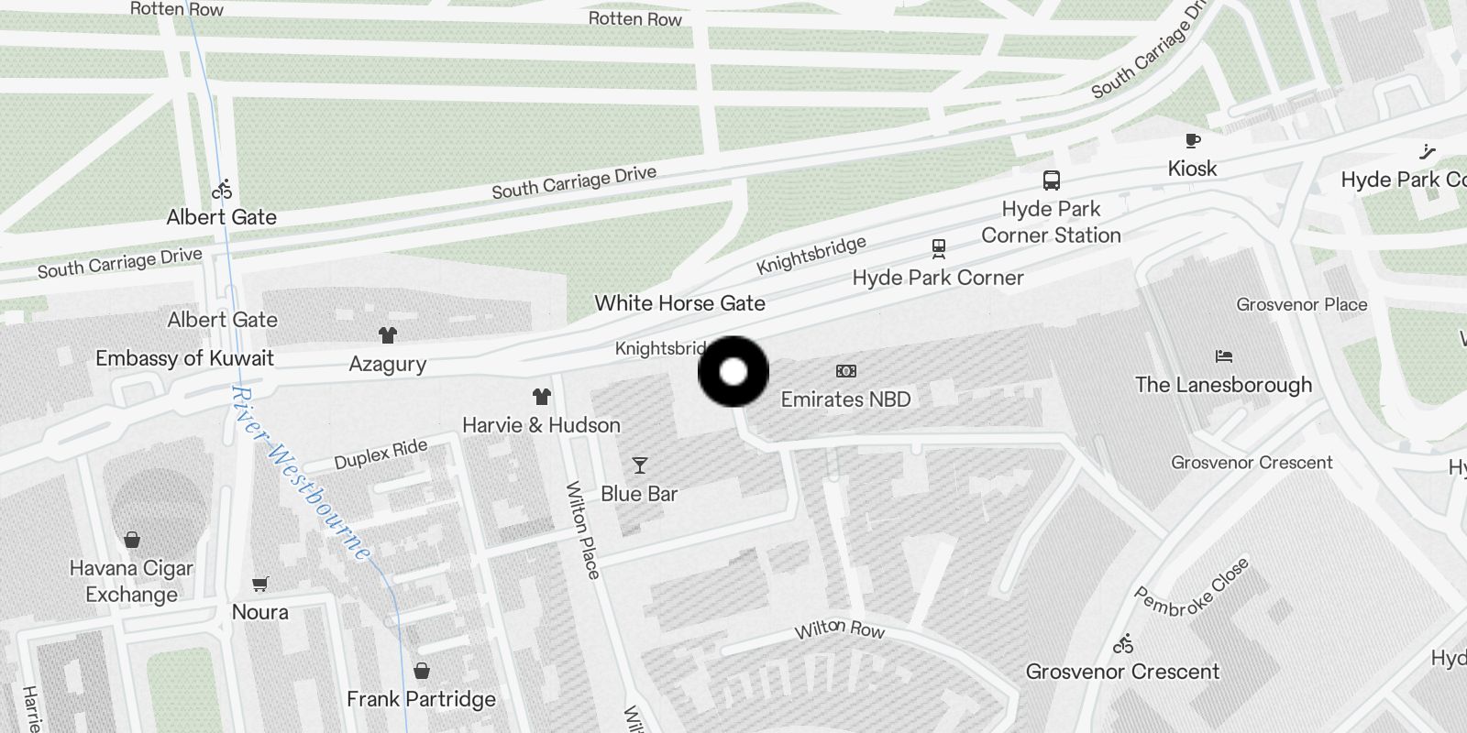Image resolution: width=1467 pixels, height=733 pixels.
Task: Select the Hyde Park Corner Station bus icon
Action: (x=1052, y=181)
